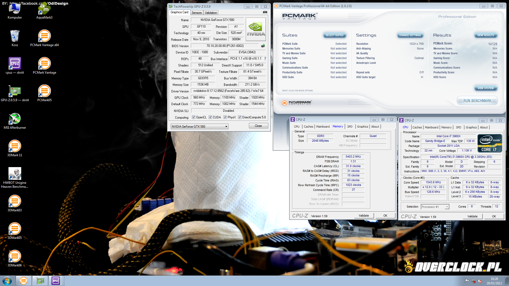Click the GPU name field NVIDIA GeForce GTX 580
Screen dimensions: 509x286
coord(217,20)
